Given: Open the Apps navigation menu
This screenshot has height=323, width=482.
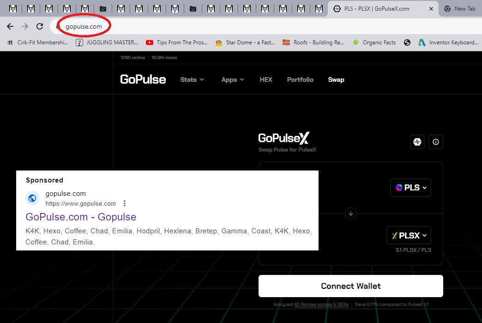Looking at the screenshot, I should (232, 79).
